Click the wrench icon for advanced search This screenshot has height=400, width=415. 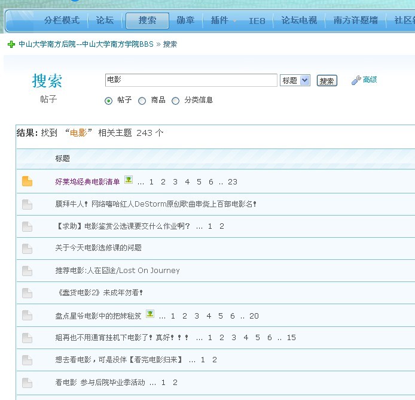click(356, 80)
